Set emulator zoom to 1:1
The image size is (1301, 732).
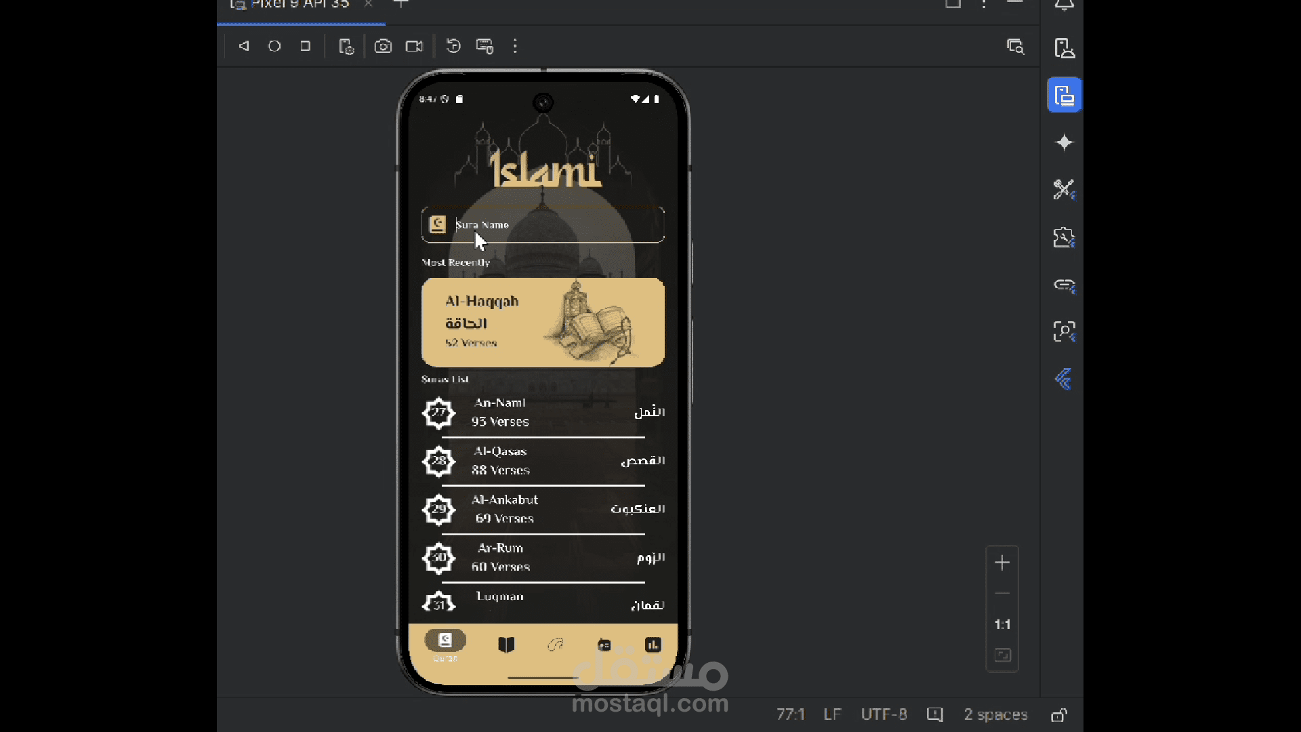click(1002, 624)
